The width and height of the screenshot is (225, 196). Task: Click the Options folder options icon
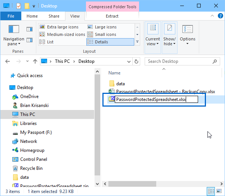point(187,29)
